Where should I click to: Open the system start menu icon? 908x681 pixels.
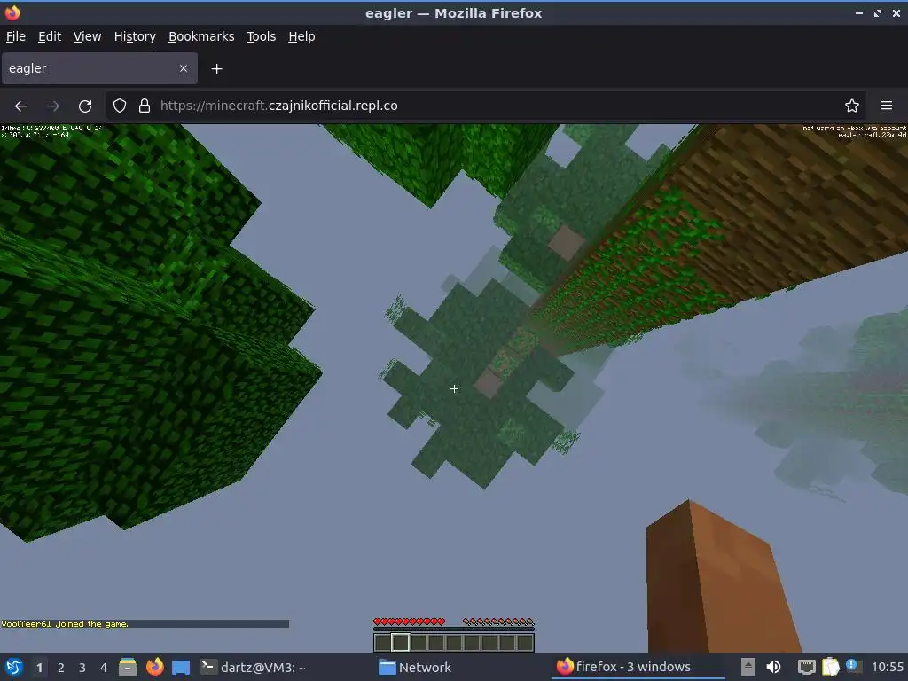pyautogui.click(x=14, y=667)
